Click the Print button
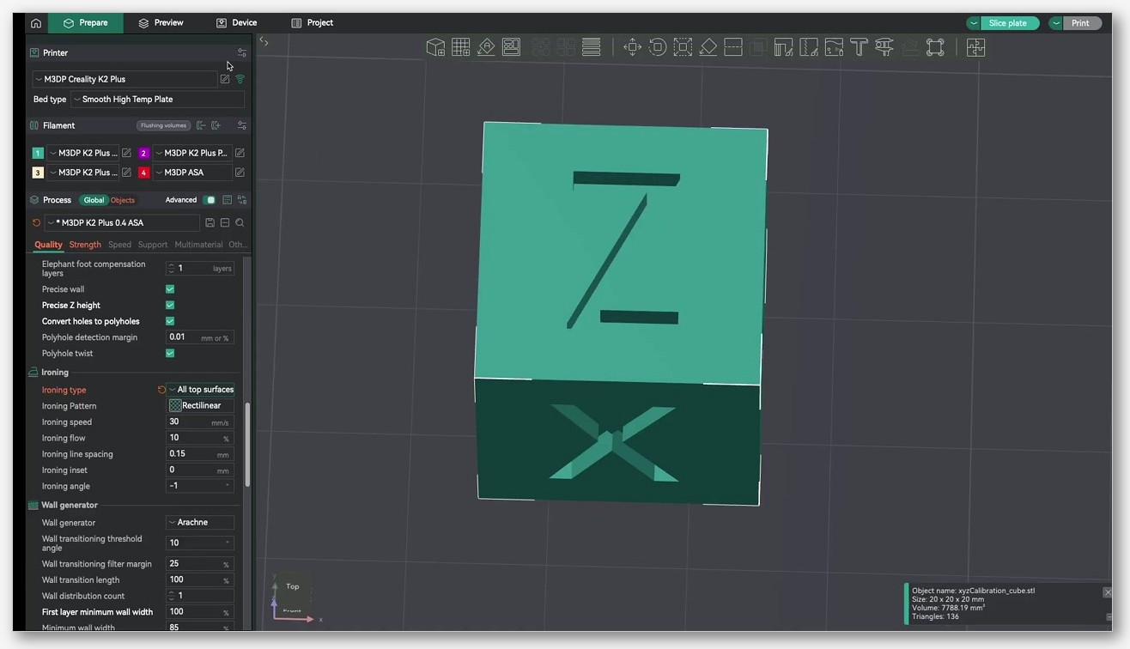The width and height of the screenshot is (1130, 649). 1081,23
